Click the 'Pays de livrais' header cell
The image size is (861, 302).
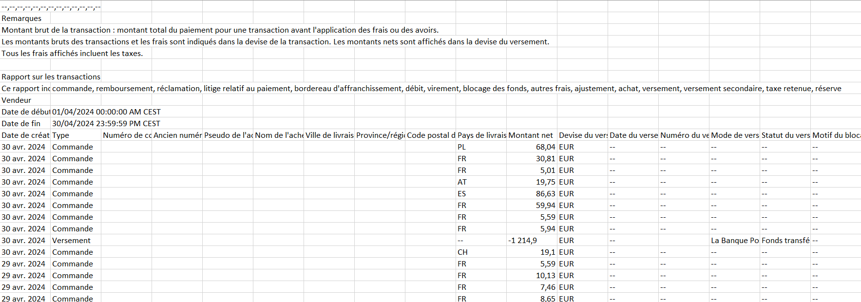click(x=481, y=135)
